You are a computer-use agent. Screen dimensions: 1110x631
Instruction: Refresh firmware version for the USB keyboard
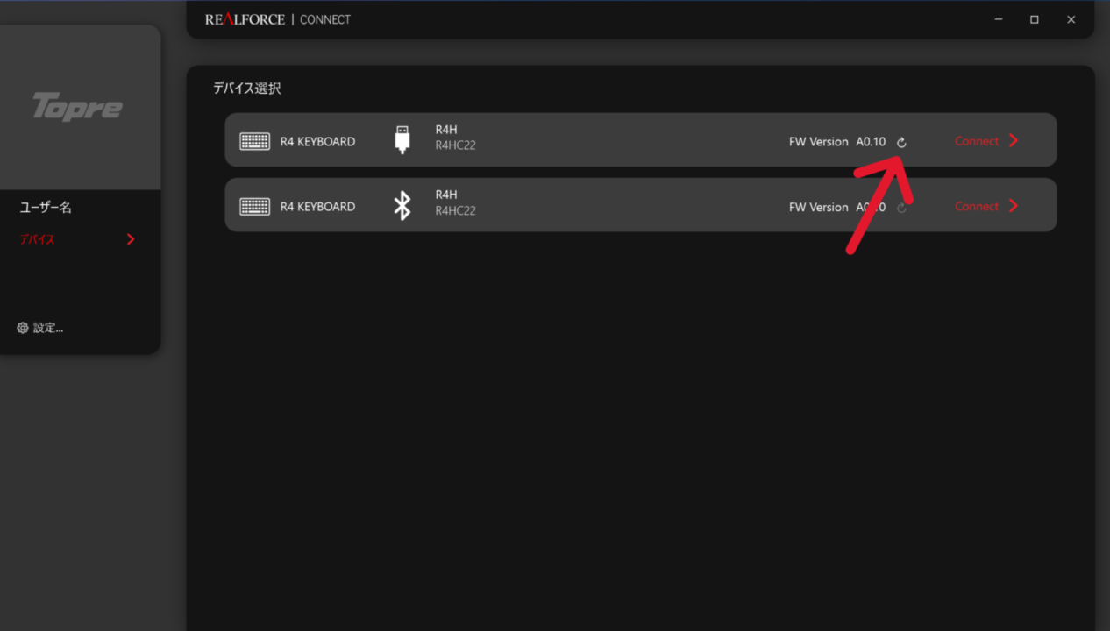[901, 142]
